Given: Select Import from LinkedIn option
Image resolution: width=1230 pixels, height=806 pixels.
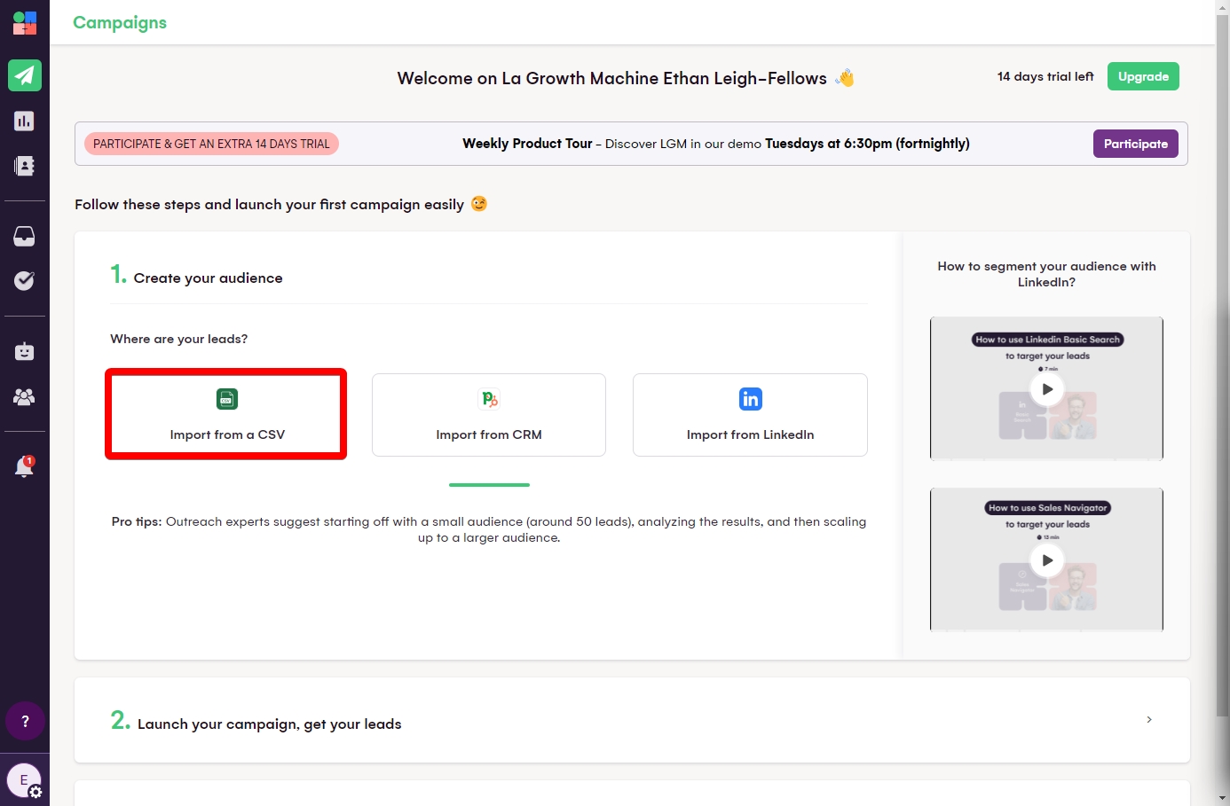Looking at the screenshot, I should [x=750, y=415].
